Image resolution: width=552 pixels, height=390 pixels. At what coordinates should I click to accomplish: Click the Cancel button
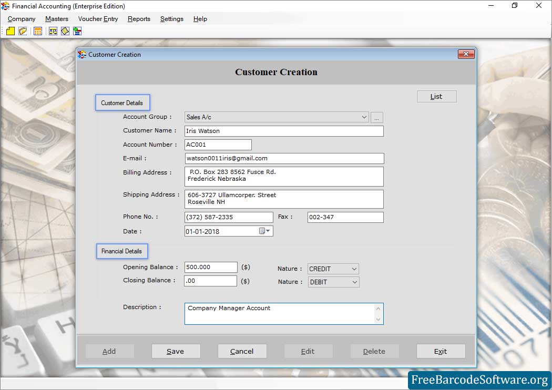242,351
